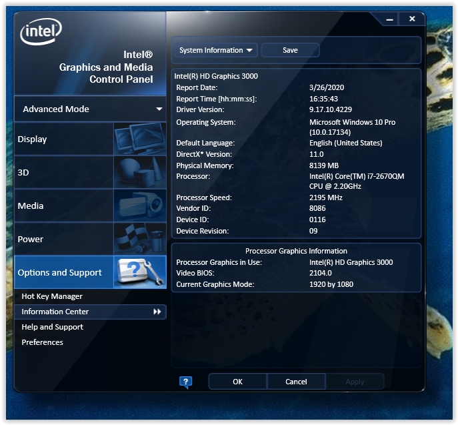Click the Vendor ID 8086 value
The image size is (458, 425).
317,208
